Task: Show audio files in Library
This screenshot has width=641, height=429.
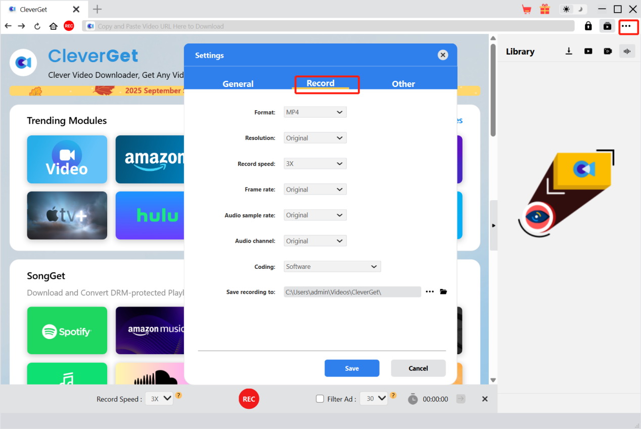Action: point(627,51)
